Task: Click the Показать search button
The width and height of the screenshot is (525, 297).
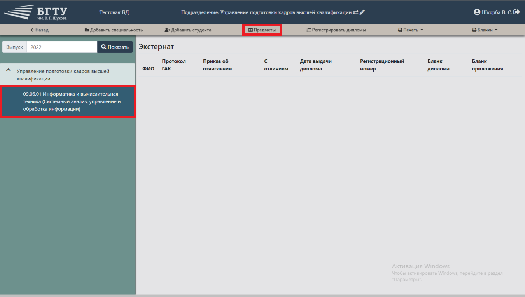Action: click(x=115, y=47)
